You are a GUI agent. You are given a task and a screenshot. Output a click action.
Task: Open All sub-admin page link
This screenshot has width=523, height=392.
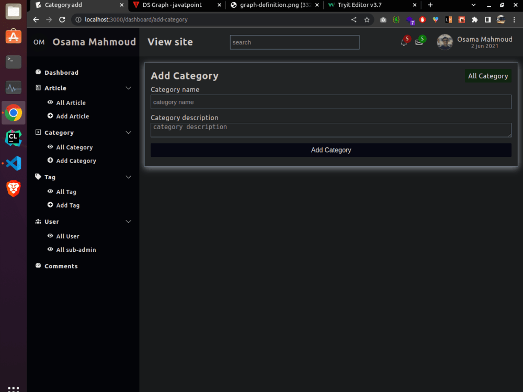(76, 250)
